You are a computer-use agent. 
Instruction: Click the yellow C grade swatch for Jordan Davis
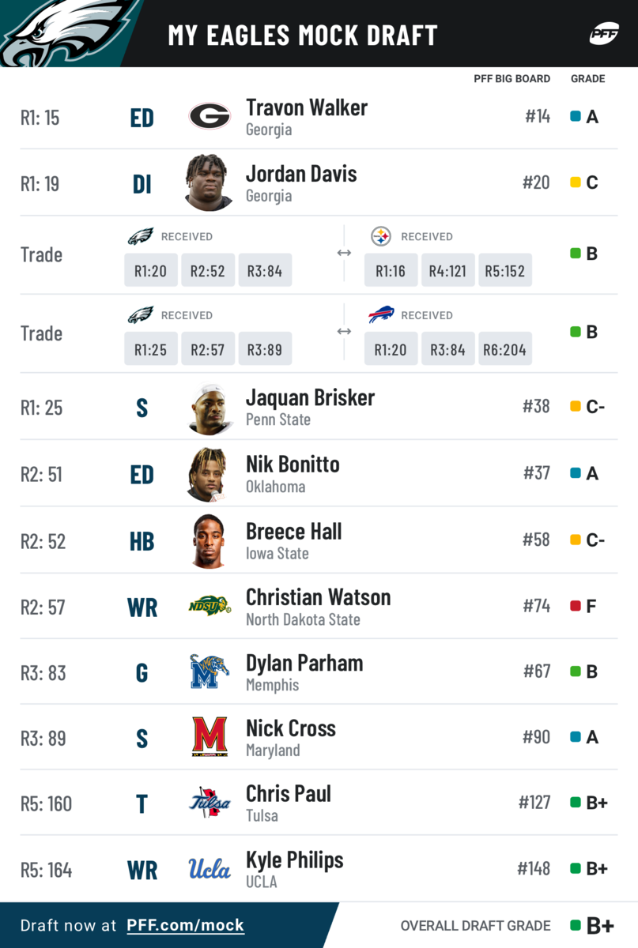click(x=576, y=182)
